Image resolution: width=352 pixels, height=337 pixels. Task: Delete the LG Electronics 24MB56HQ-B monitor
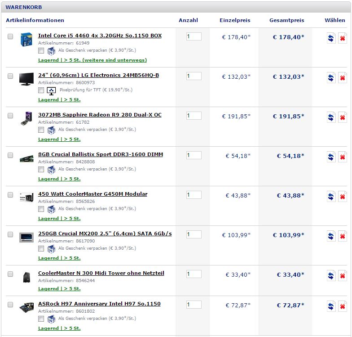click(x=343, y=78)
